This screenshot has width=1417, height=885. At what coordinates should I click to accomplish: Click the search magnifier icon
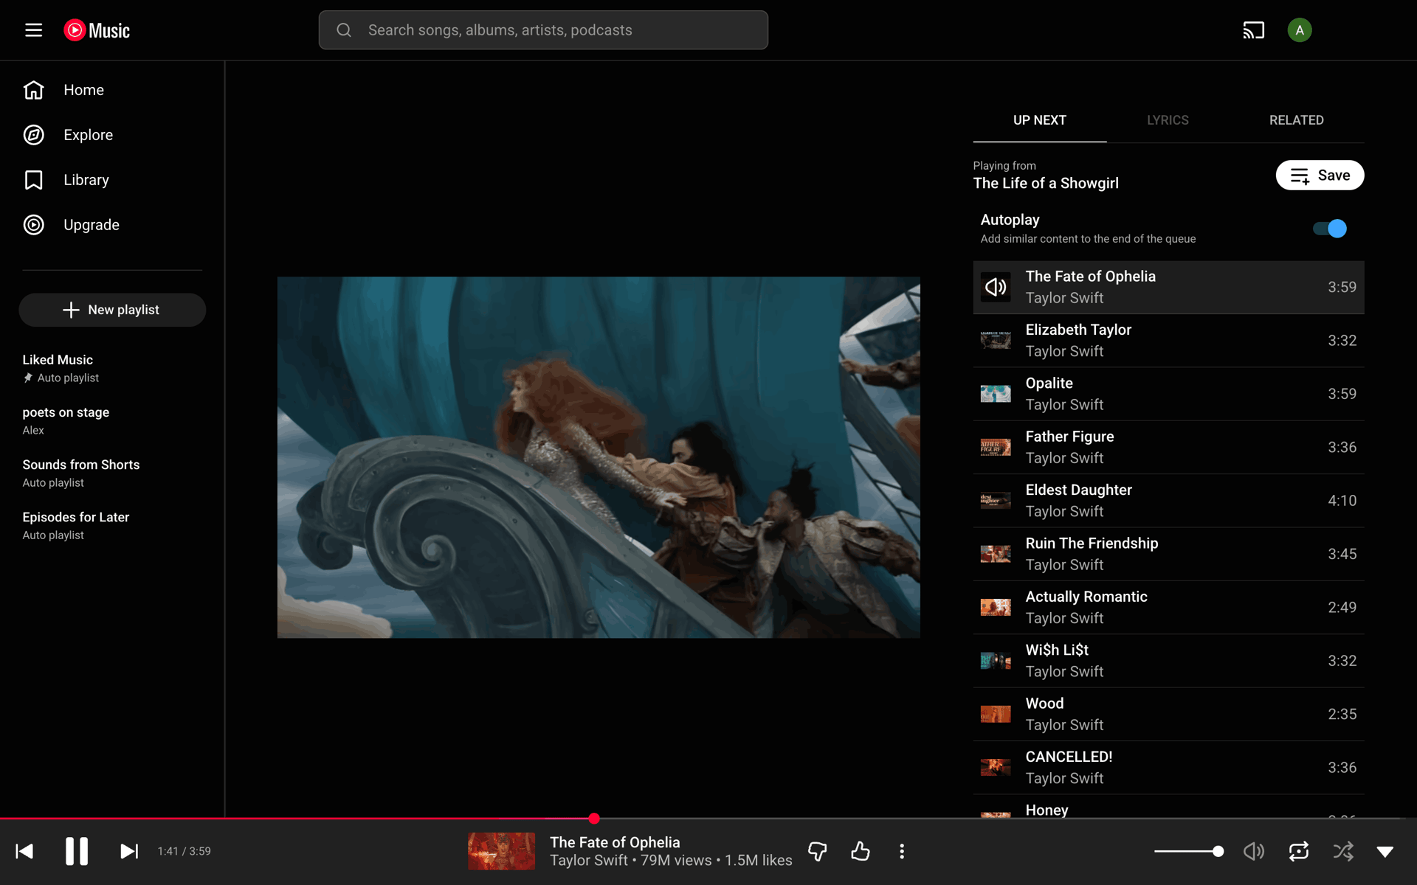(x=344, y=30)
